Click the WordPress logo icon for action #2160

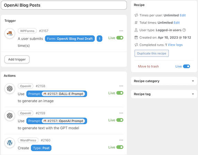(10, 143)
